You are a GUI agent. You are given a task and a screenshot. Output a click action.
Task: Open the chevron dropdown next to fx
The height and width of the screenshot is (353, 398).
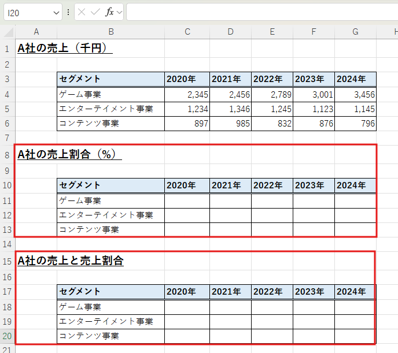tap(119, 12)
